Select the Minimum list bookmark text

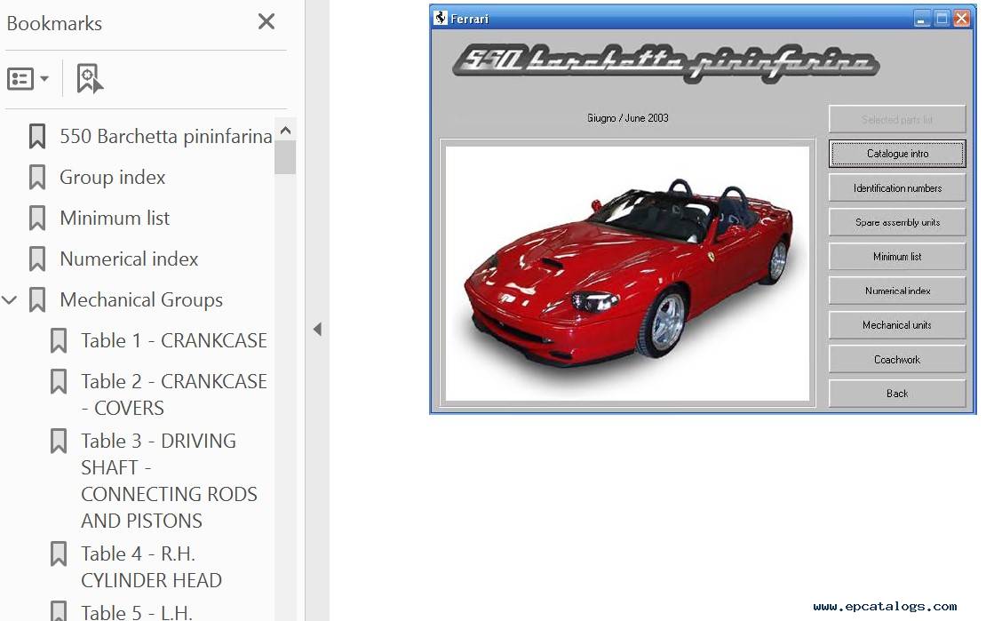coord(115,218)
